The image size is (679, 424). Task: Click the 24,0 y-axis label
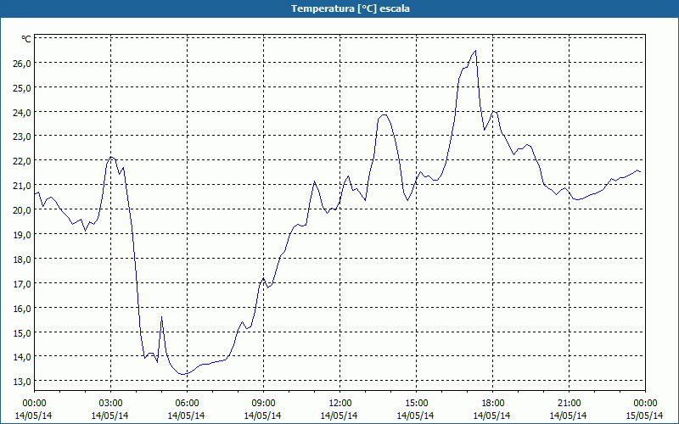23,113
